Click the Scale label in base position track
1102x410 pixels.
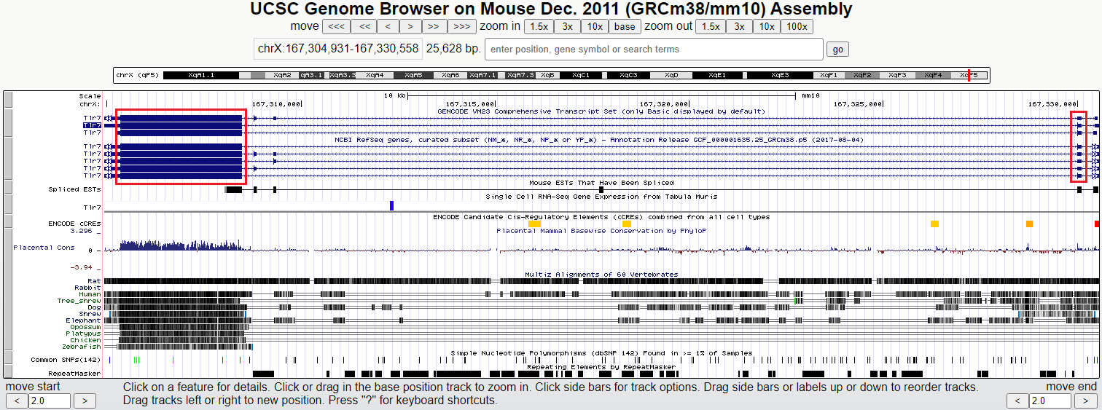[x=90, y=96]
